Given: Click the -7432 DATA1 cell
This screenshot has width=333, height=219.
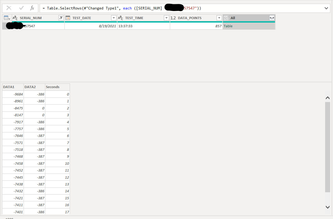Looking at the screenshot, I should point(13,191).
